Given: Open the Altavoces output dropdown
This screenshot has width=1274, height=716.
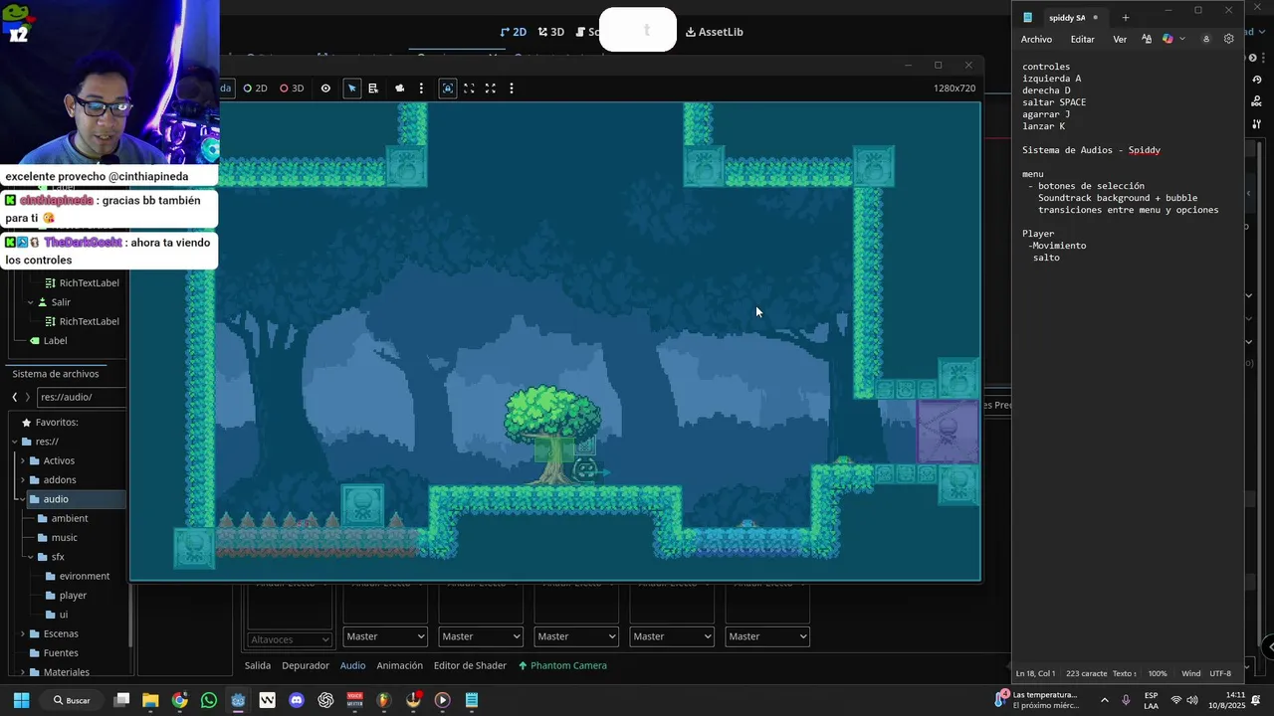Looking at the screenshot, I should (x=290, y=639).
